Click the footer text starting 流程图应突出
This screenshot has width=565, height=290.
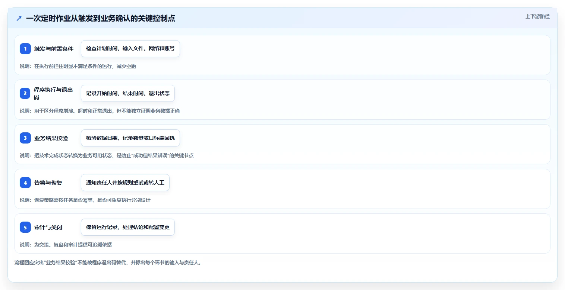point(108,262)
